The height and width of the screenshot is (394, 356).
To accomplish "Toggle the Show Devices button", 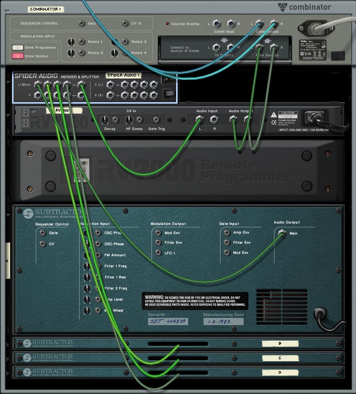I will click(x=18, y=56).
